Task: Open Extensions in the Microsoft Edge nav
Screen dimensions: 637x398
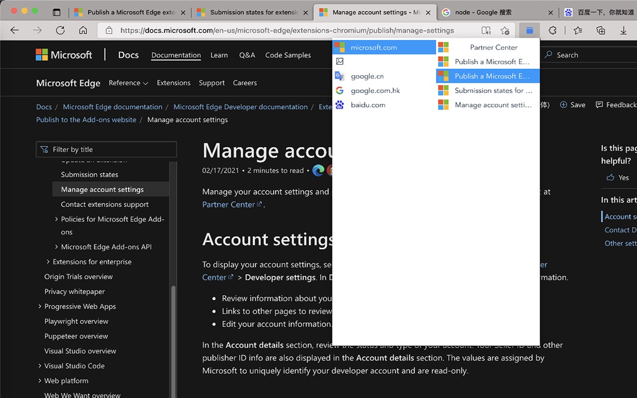Action: point(174,83)
